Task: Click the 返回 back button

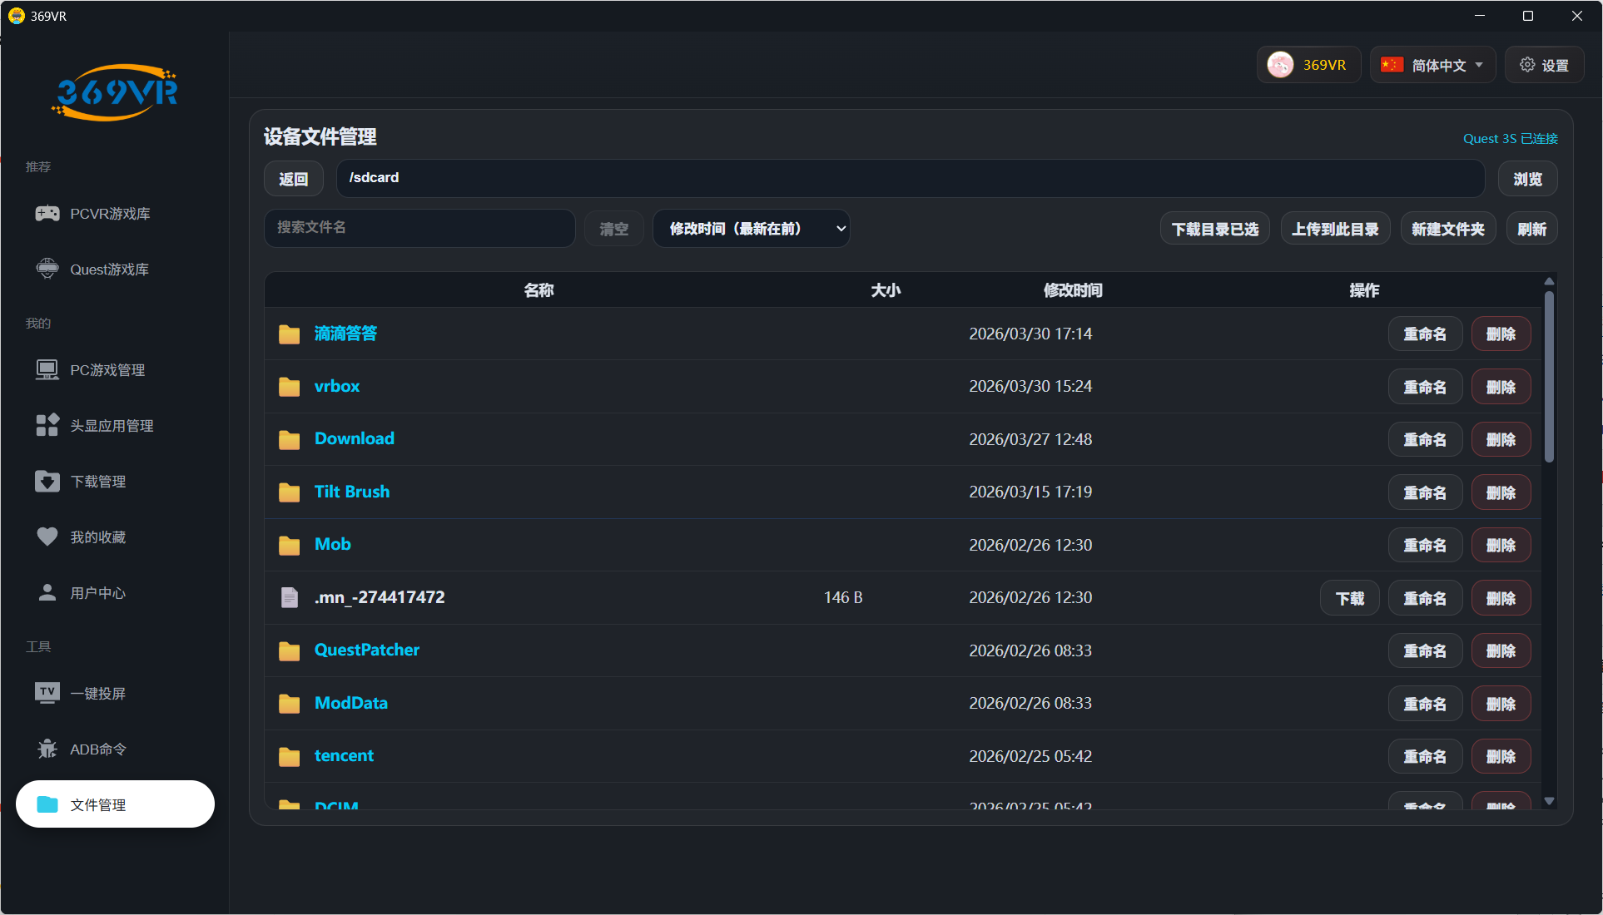Action: [x=293, y=179]
